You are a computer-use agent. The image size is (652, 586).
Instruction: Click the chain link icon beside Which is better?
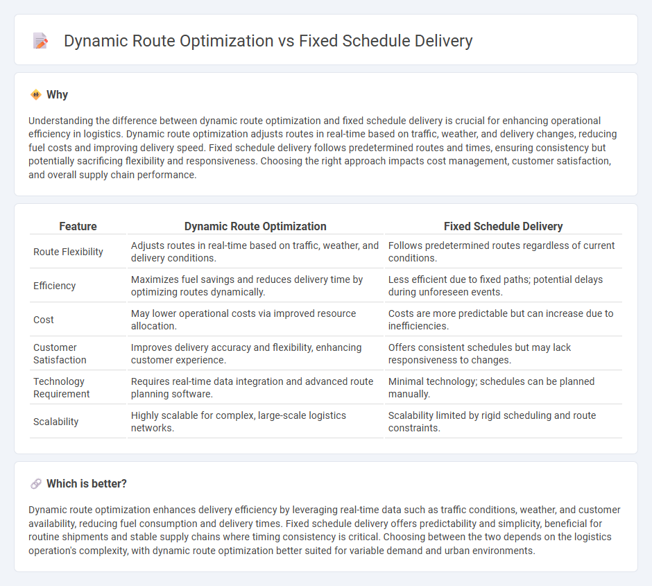coord(36,484)
